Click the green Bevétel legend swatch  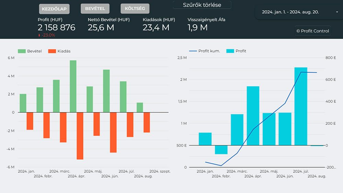[22, 51]
